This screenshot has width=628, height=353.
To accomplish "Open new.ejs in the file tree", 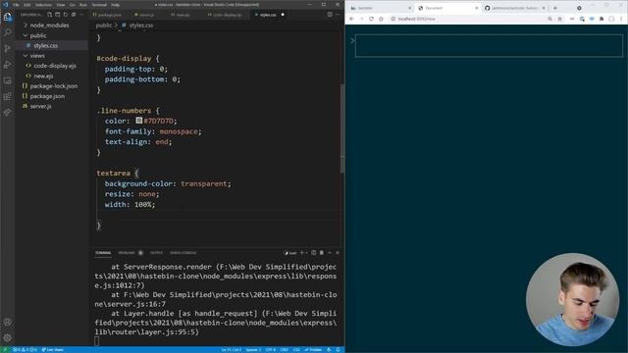I will 51,76.
